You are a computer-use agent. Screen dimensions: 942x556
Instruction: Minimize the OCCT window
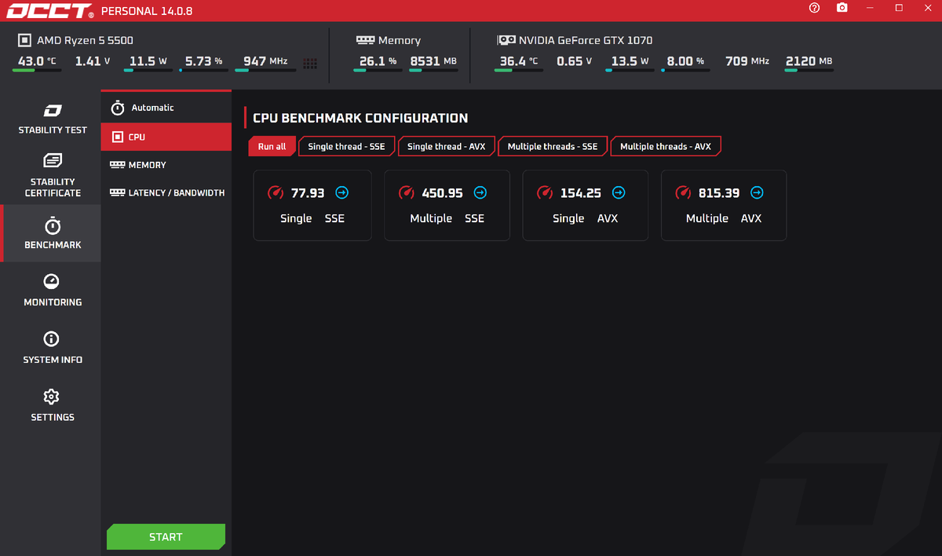(871, 8)
